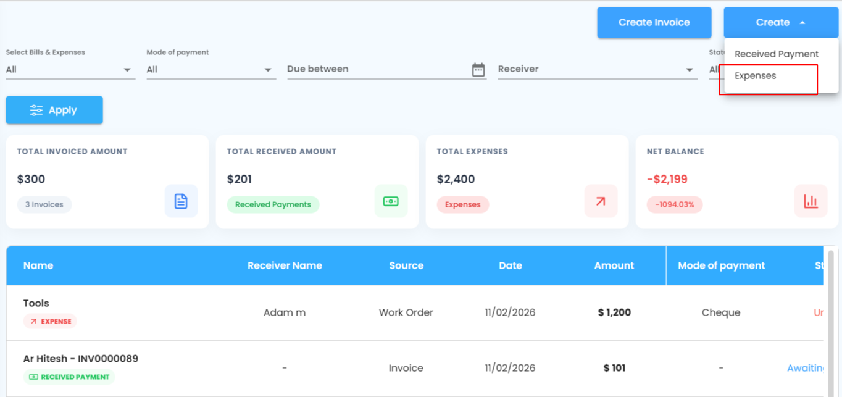Viewport: 842px width, 397px height.
Task: Click the Due between date field
Action: pos(377,69)
